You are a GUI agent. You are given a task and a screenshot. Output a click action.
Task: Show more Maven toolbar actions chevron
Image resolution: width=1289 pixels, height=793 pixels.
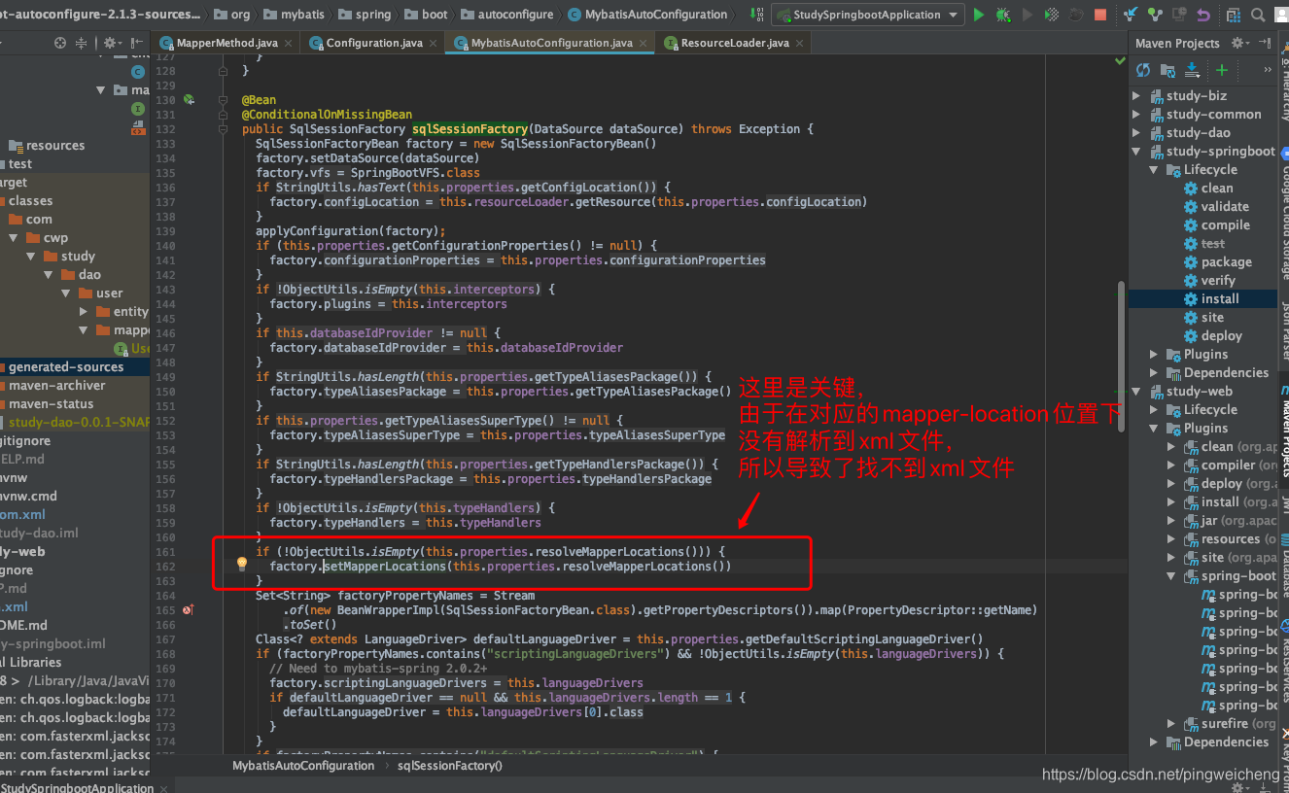1268,70
